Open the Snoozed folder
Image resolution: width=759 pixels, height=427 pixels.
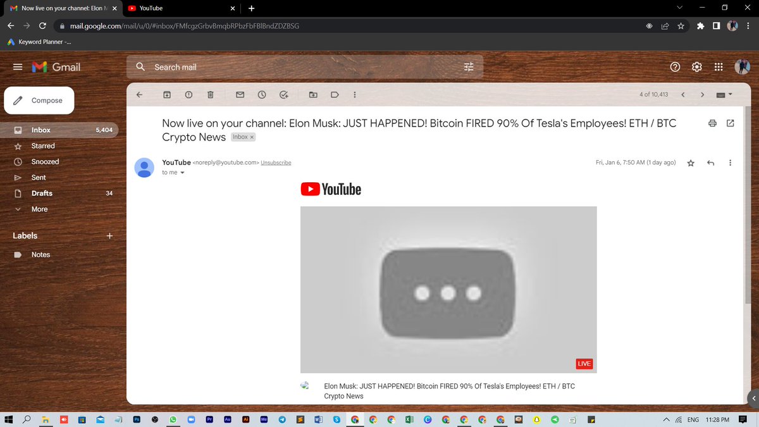click(59, 161)
